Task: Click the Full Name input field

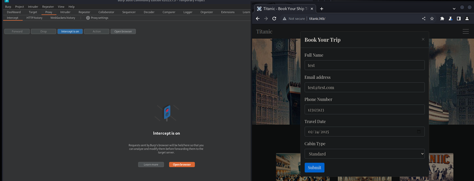Action: point(364,65)
